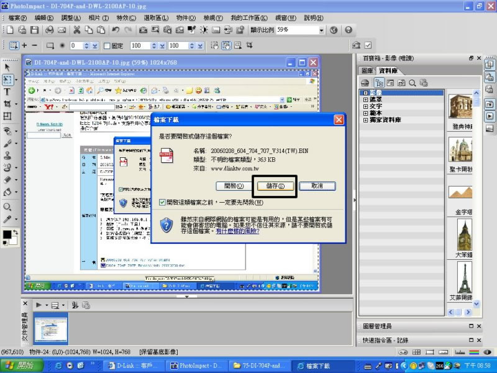
Task: Click the New document icon
Action: coord(10,30)
